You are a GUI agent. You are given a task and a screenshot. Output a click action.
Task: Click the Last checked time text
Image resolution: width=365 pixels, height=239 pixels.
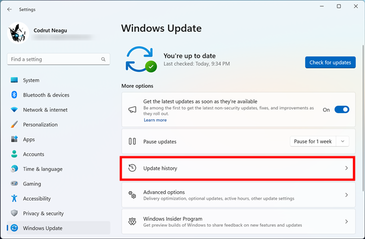[x=197, y=64]
